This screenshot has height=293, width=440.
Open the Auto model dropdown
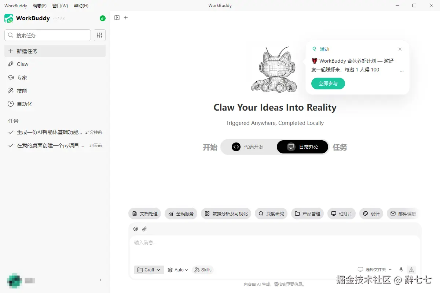(x=178, y=270)
